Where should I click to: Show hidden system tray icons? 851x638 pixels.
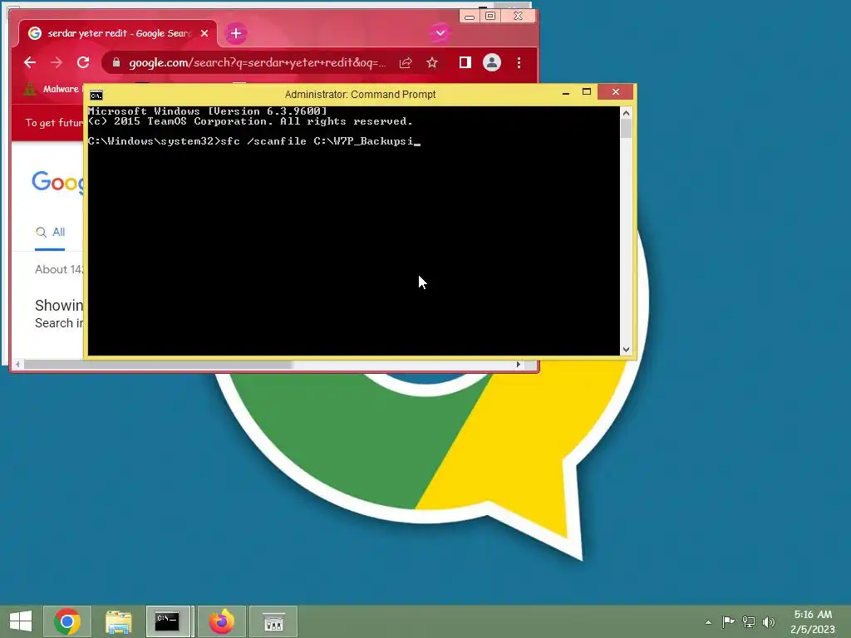coord(708,622)
